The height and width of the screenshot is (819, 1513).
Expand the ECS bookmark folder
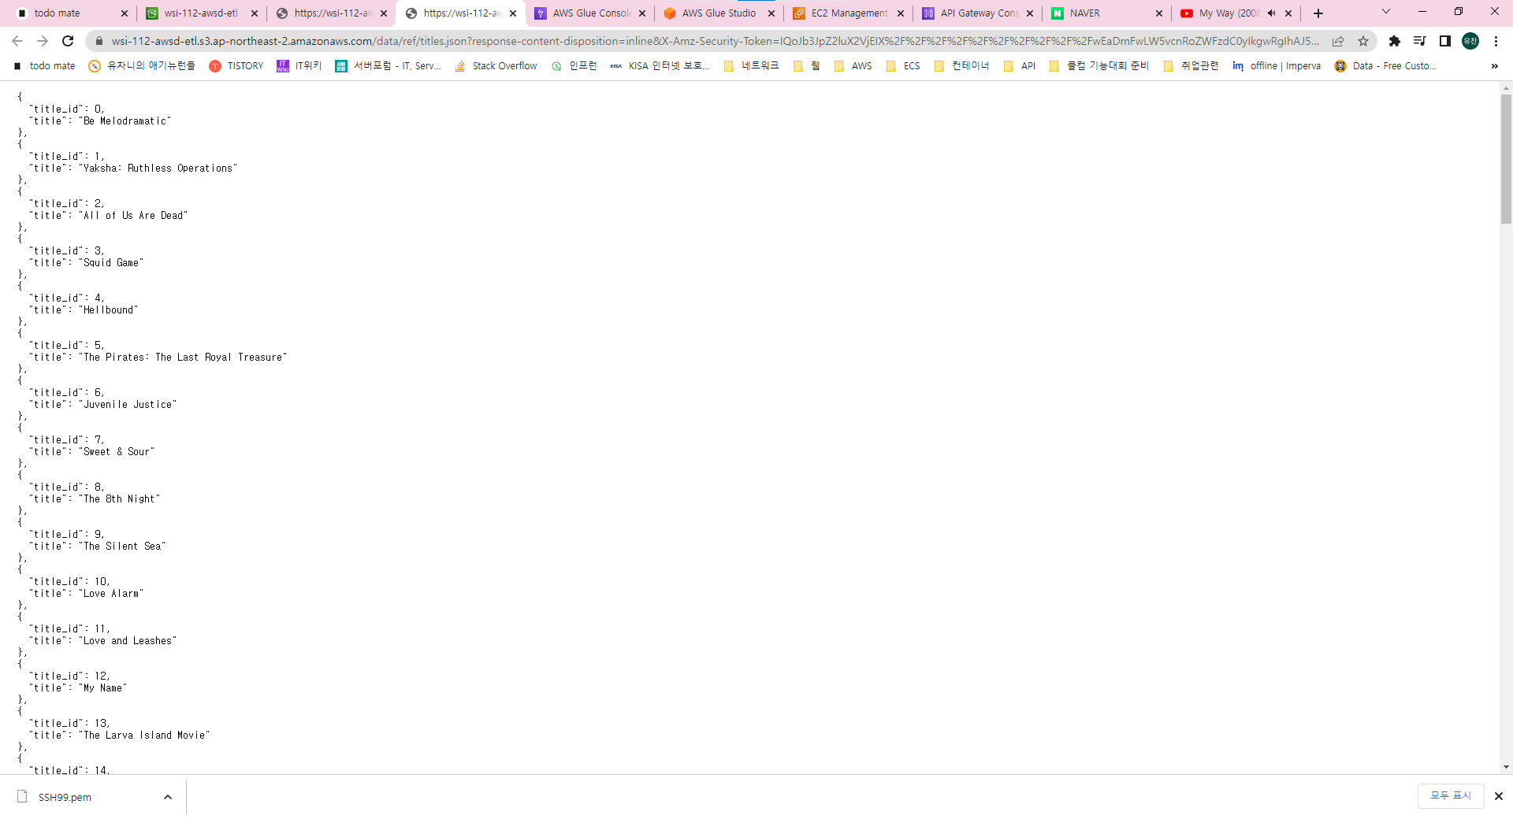point(903,66)
